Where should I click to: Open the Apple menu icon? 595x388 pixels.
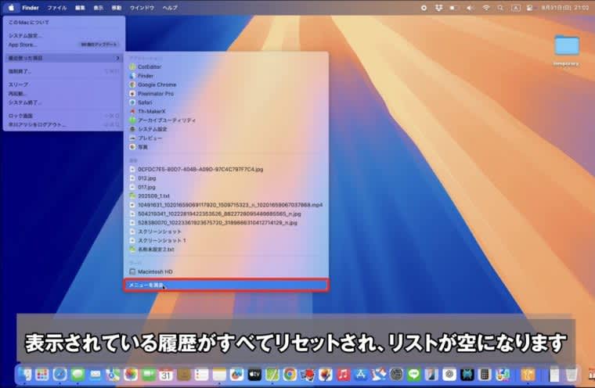point(11,7)
